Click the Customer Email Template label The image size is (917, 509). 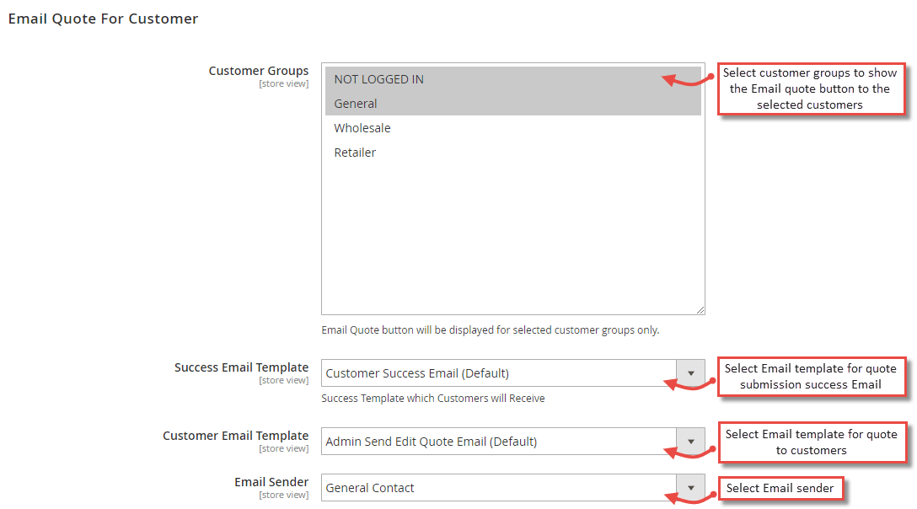coord(235,436)
